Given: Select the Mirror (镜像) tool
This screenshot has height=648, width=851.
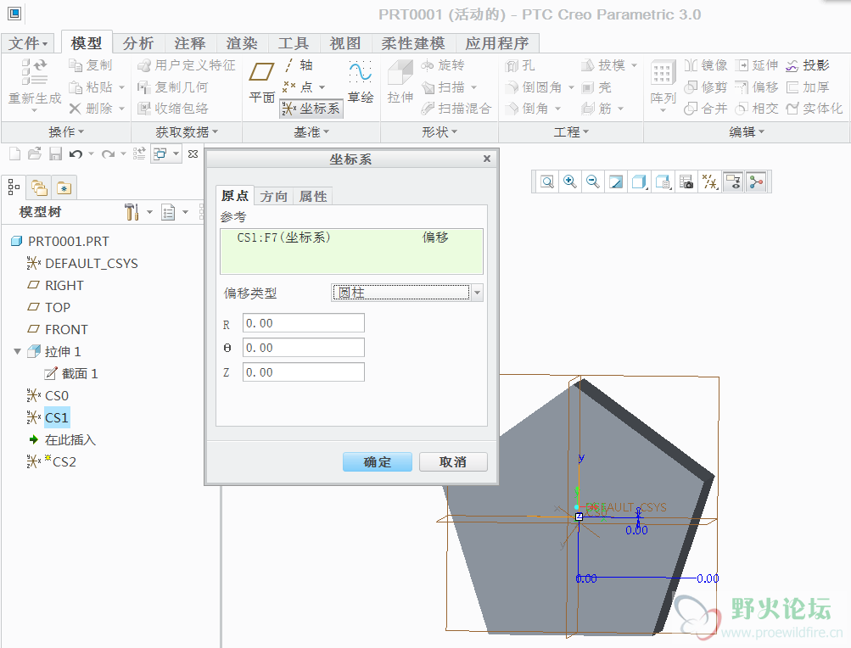Looking at the screenshot, I should (x=706, y=65).
